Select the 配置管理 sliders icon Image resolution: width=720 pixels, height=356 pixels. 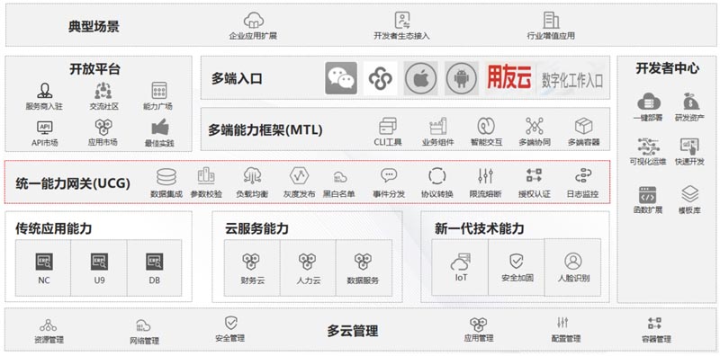(562, 323)
